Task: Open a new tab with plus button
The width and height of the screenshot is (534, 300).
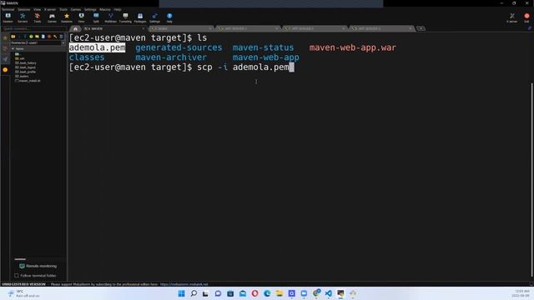Action: click(x=421, y=28)
